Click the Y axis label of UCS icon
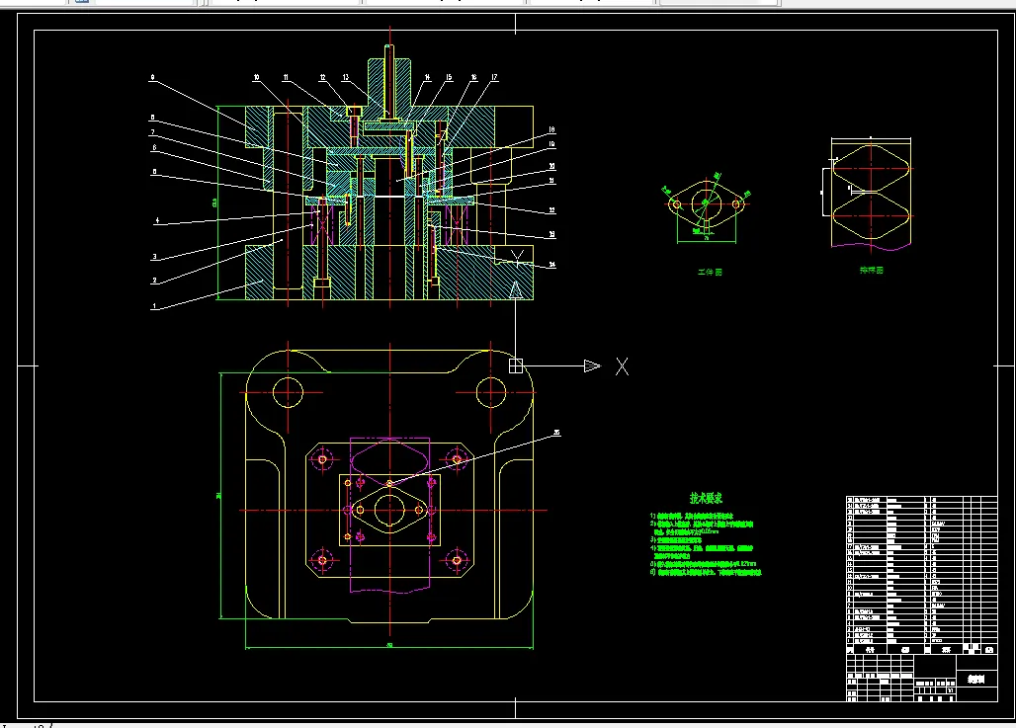Viewport: 1016px width, 728px height. (x=517, y=259)
